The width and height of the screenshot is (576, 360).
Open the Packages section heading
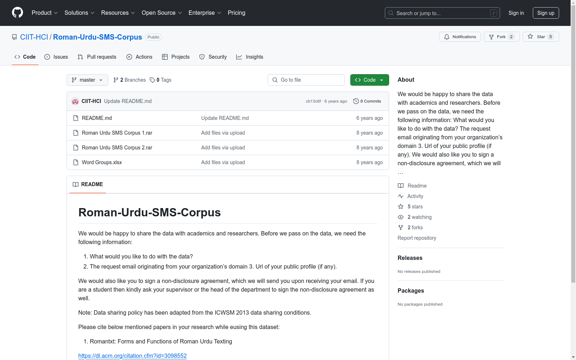click(411, 291)
